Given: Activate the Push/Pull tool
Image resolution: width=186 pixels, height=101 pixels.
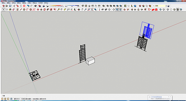Looking at the screenshot, I should coord(41,10).
